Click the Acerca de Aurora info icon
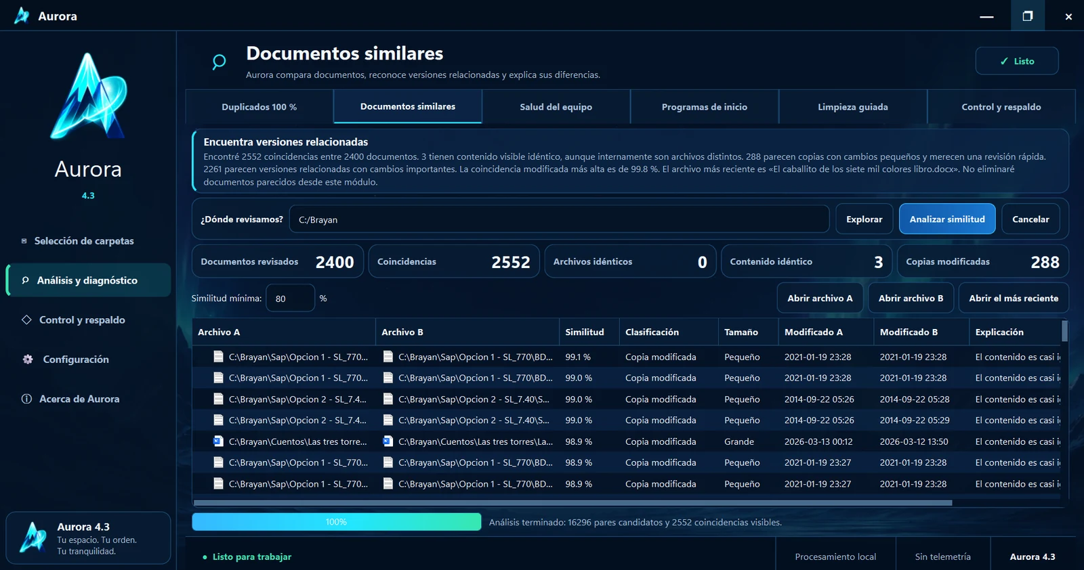The width and height of the screenshot is (1084, 570). click(x=27, y=399)
